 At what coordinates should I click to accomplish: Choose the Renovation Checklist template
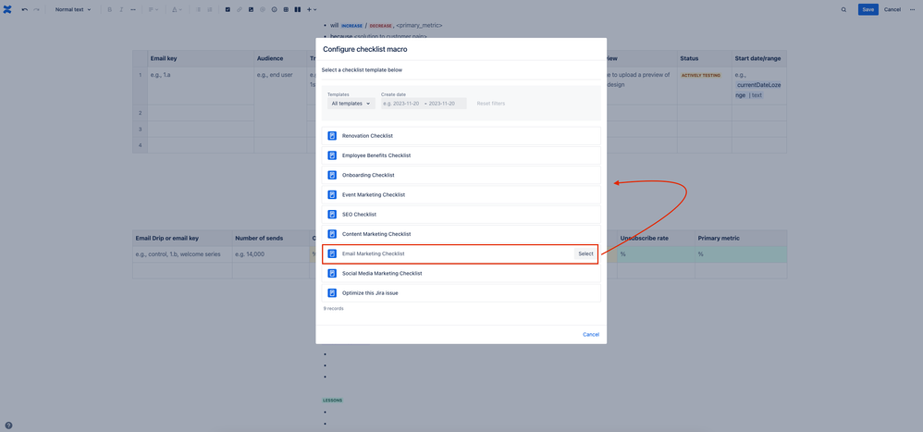[x=461, y=136]
